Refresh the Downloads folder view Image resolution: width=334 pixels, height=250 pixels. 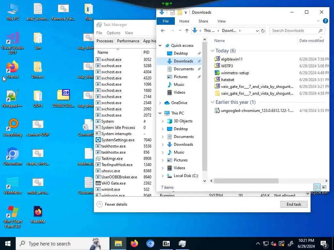pyautogui.click(x=263, y=31)
